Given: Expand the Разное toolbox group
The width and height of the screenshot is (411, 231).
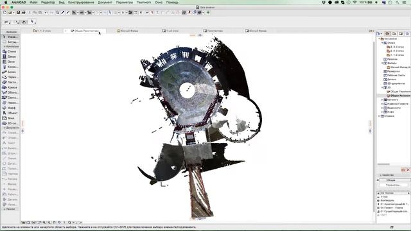Looking at the screenshot, I should tap(4, 209).
